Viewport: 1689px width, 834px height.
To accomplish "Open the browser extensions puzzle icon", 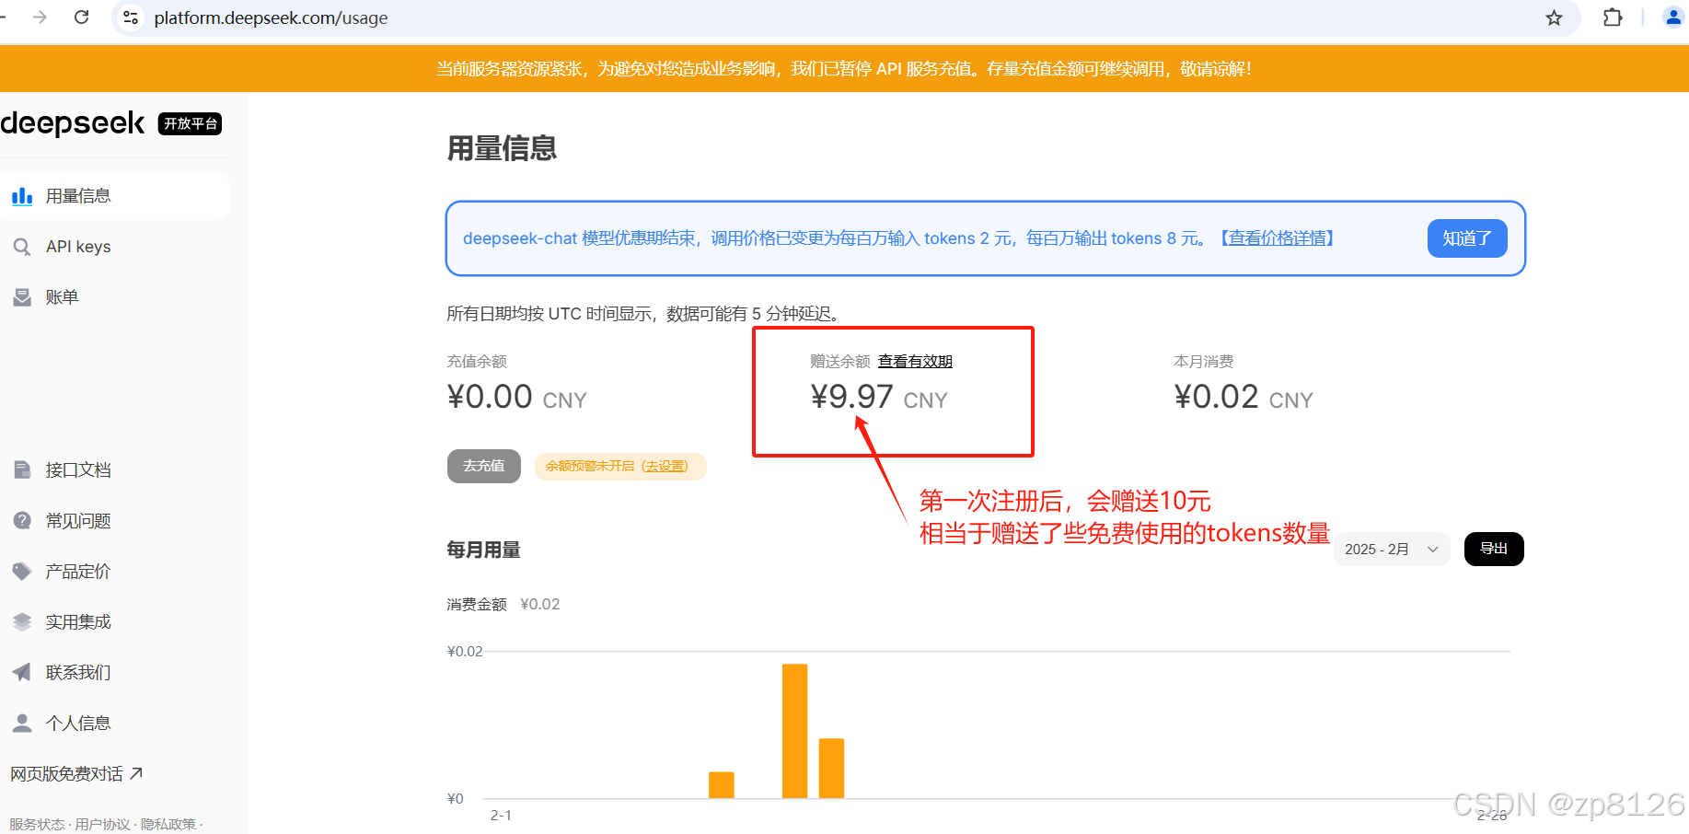I will [x=1613, y=17].
